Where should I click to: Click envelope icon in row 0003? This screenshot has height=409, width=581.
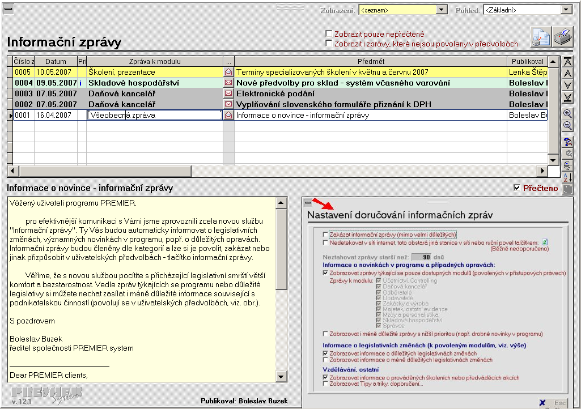[228, 93]
